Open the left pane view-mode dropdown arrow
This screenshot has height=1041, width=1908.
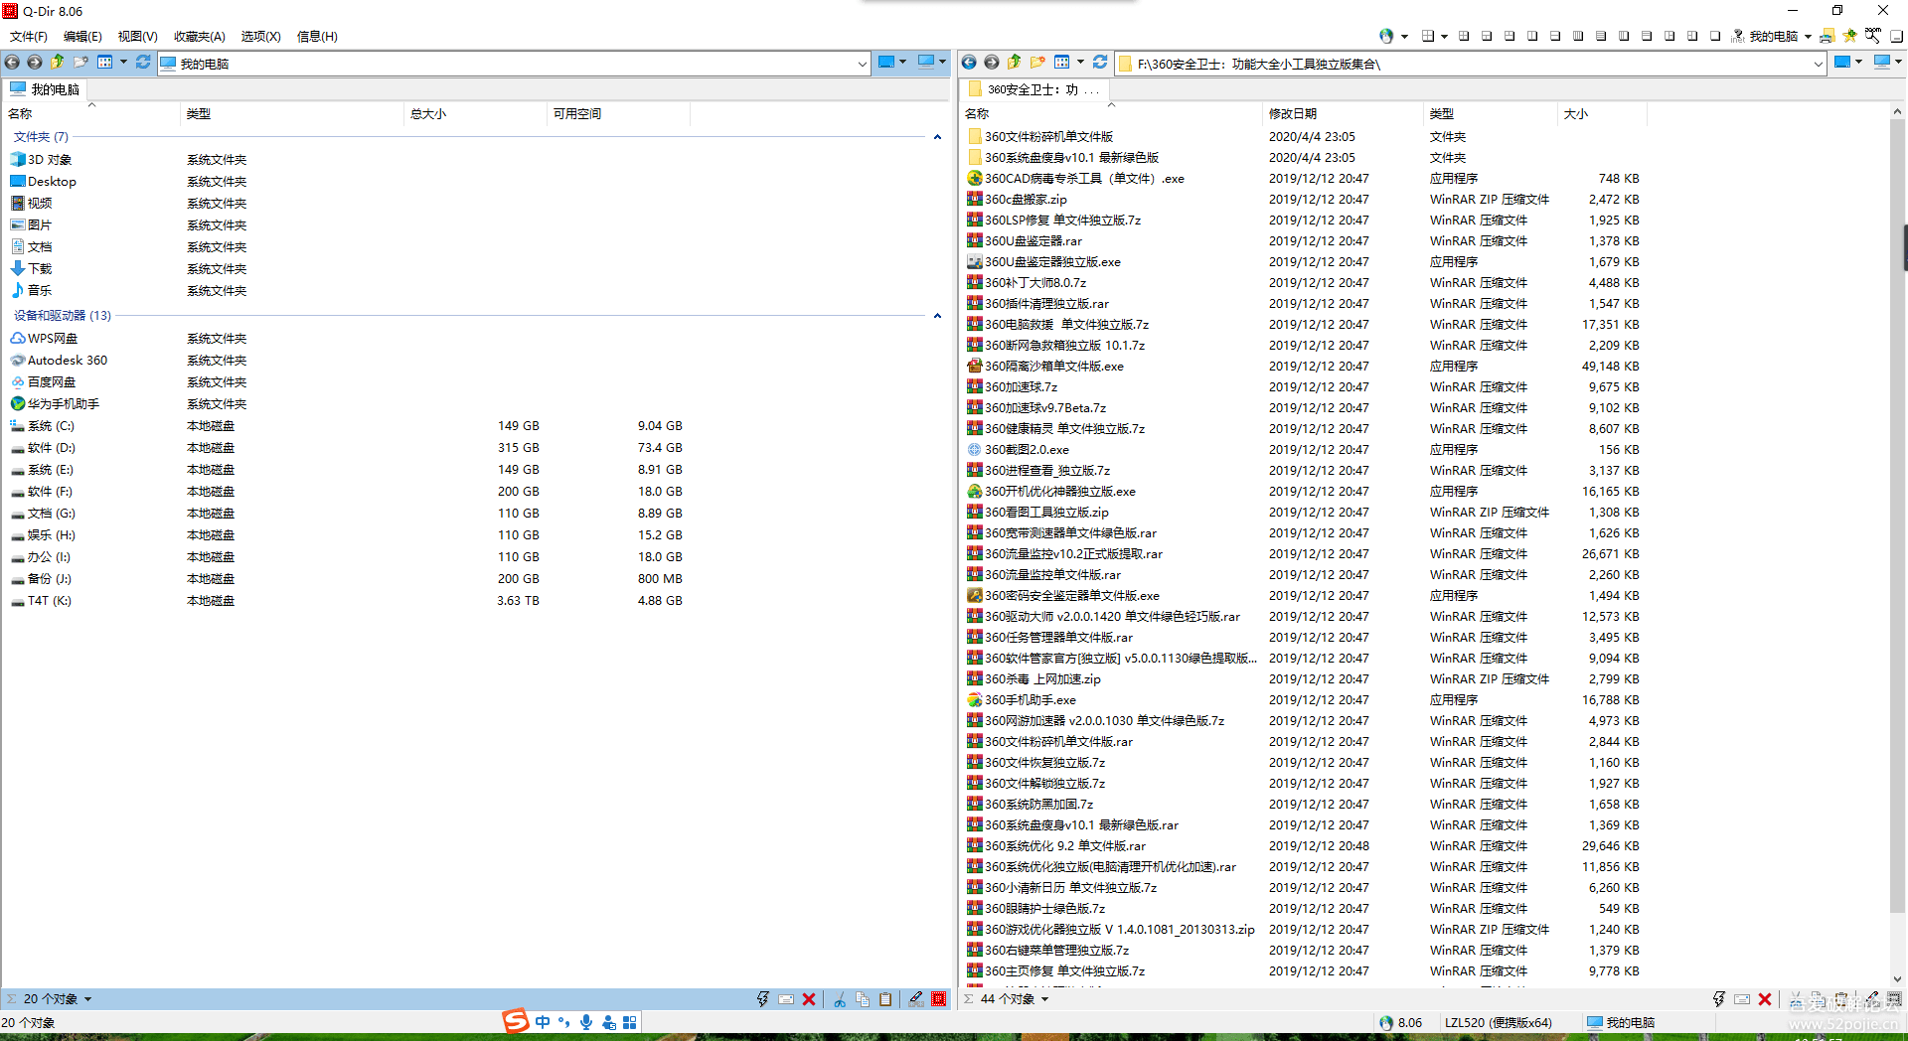(123, 63)
